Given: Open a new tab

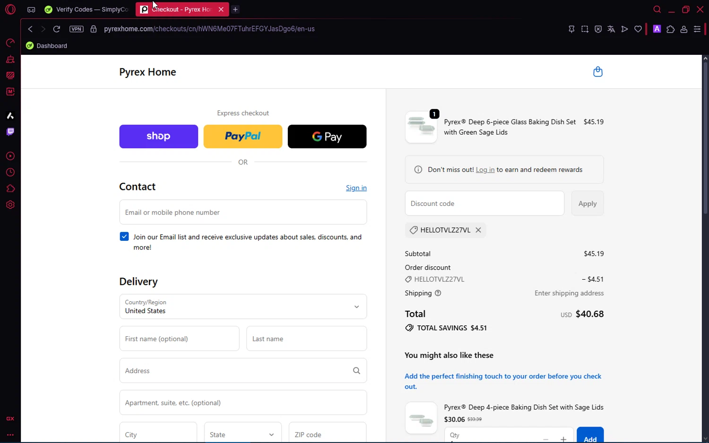Looking at the screenshot, I should [235, 9].
